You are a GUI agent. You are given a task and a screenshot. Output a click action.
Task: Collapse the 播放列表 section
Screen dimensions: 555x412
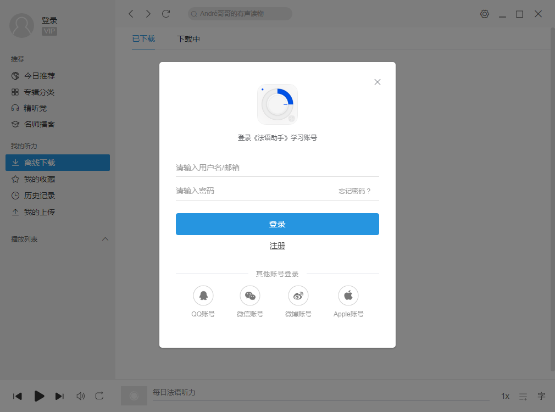106,239
